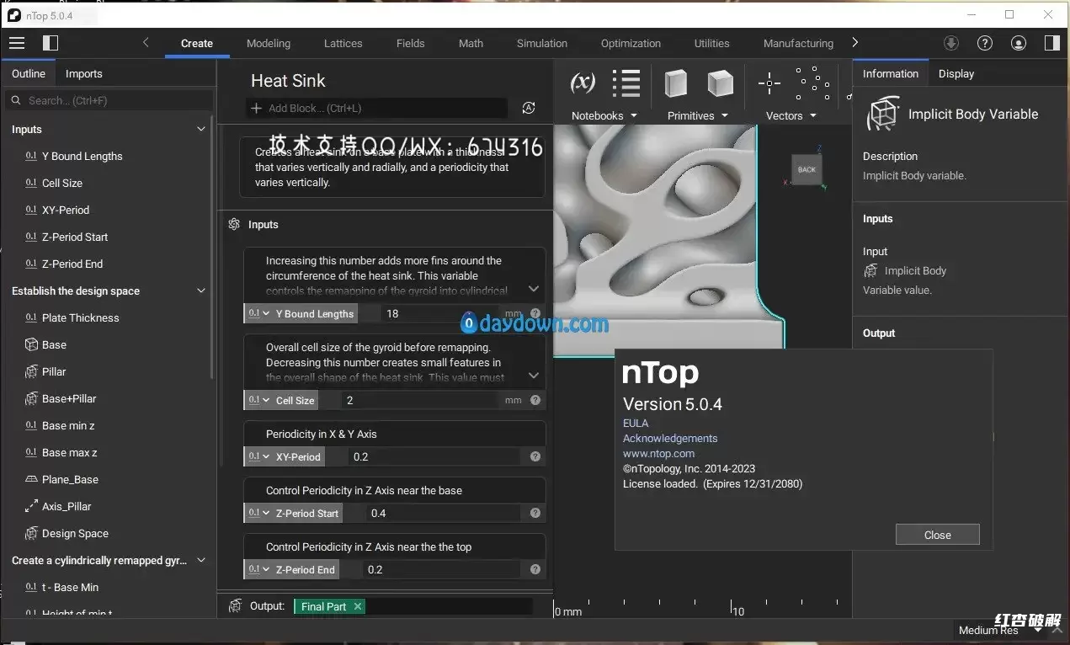This screenshot has width=1070, height=645.
Task: Click help icon for Z-Period Start
Action: click(535, 514)
